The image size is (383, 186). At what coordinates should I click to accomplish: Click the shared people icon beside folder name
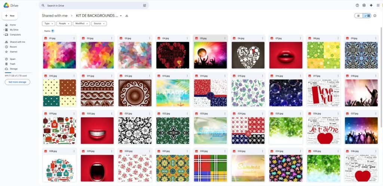(x=126, y=16)
